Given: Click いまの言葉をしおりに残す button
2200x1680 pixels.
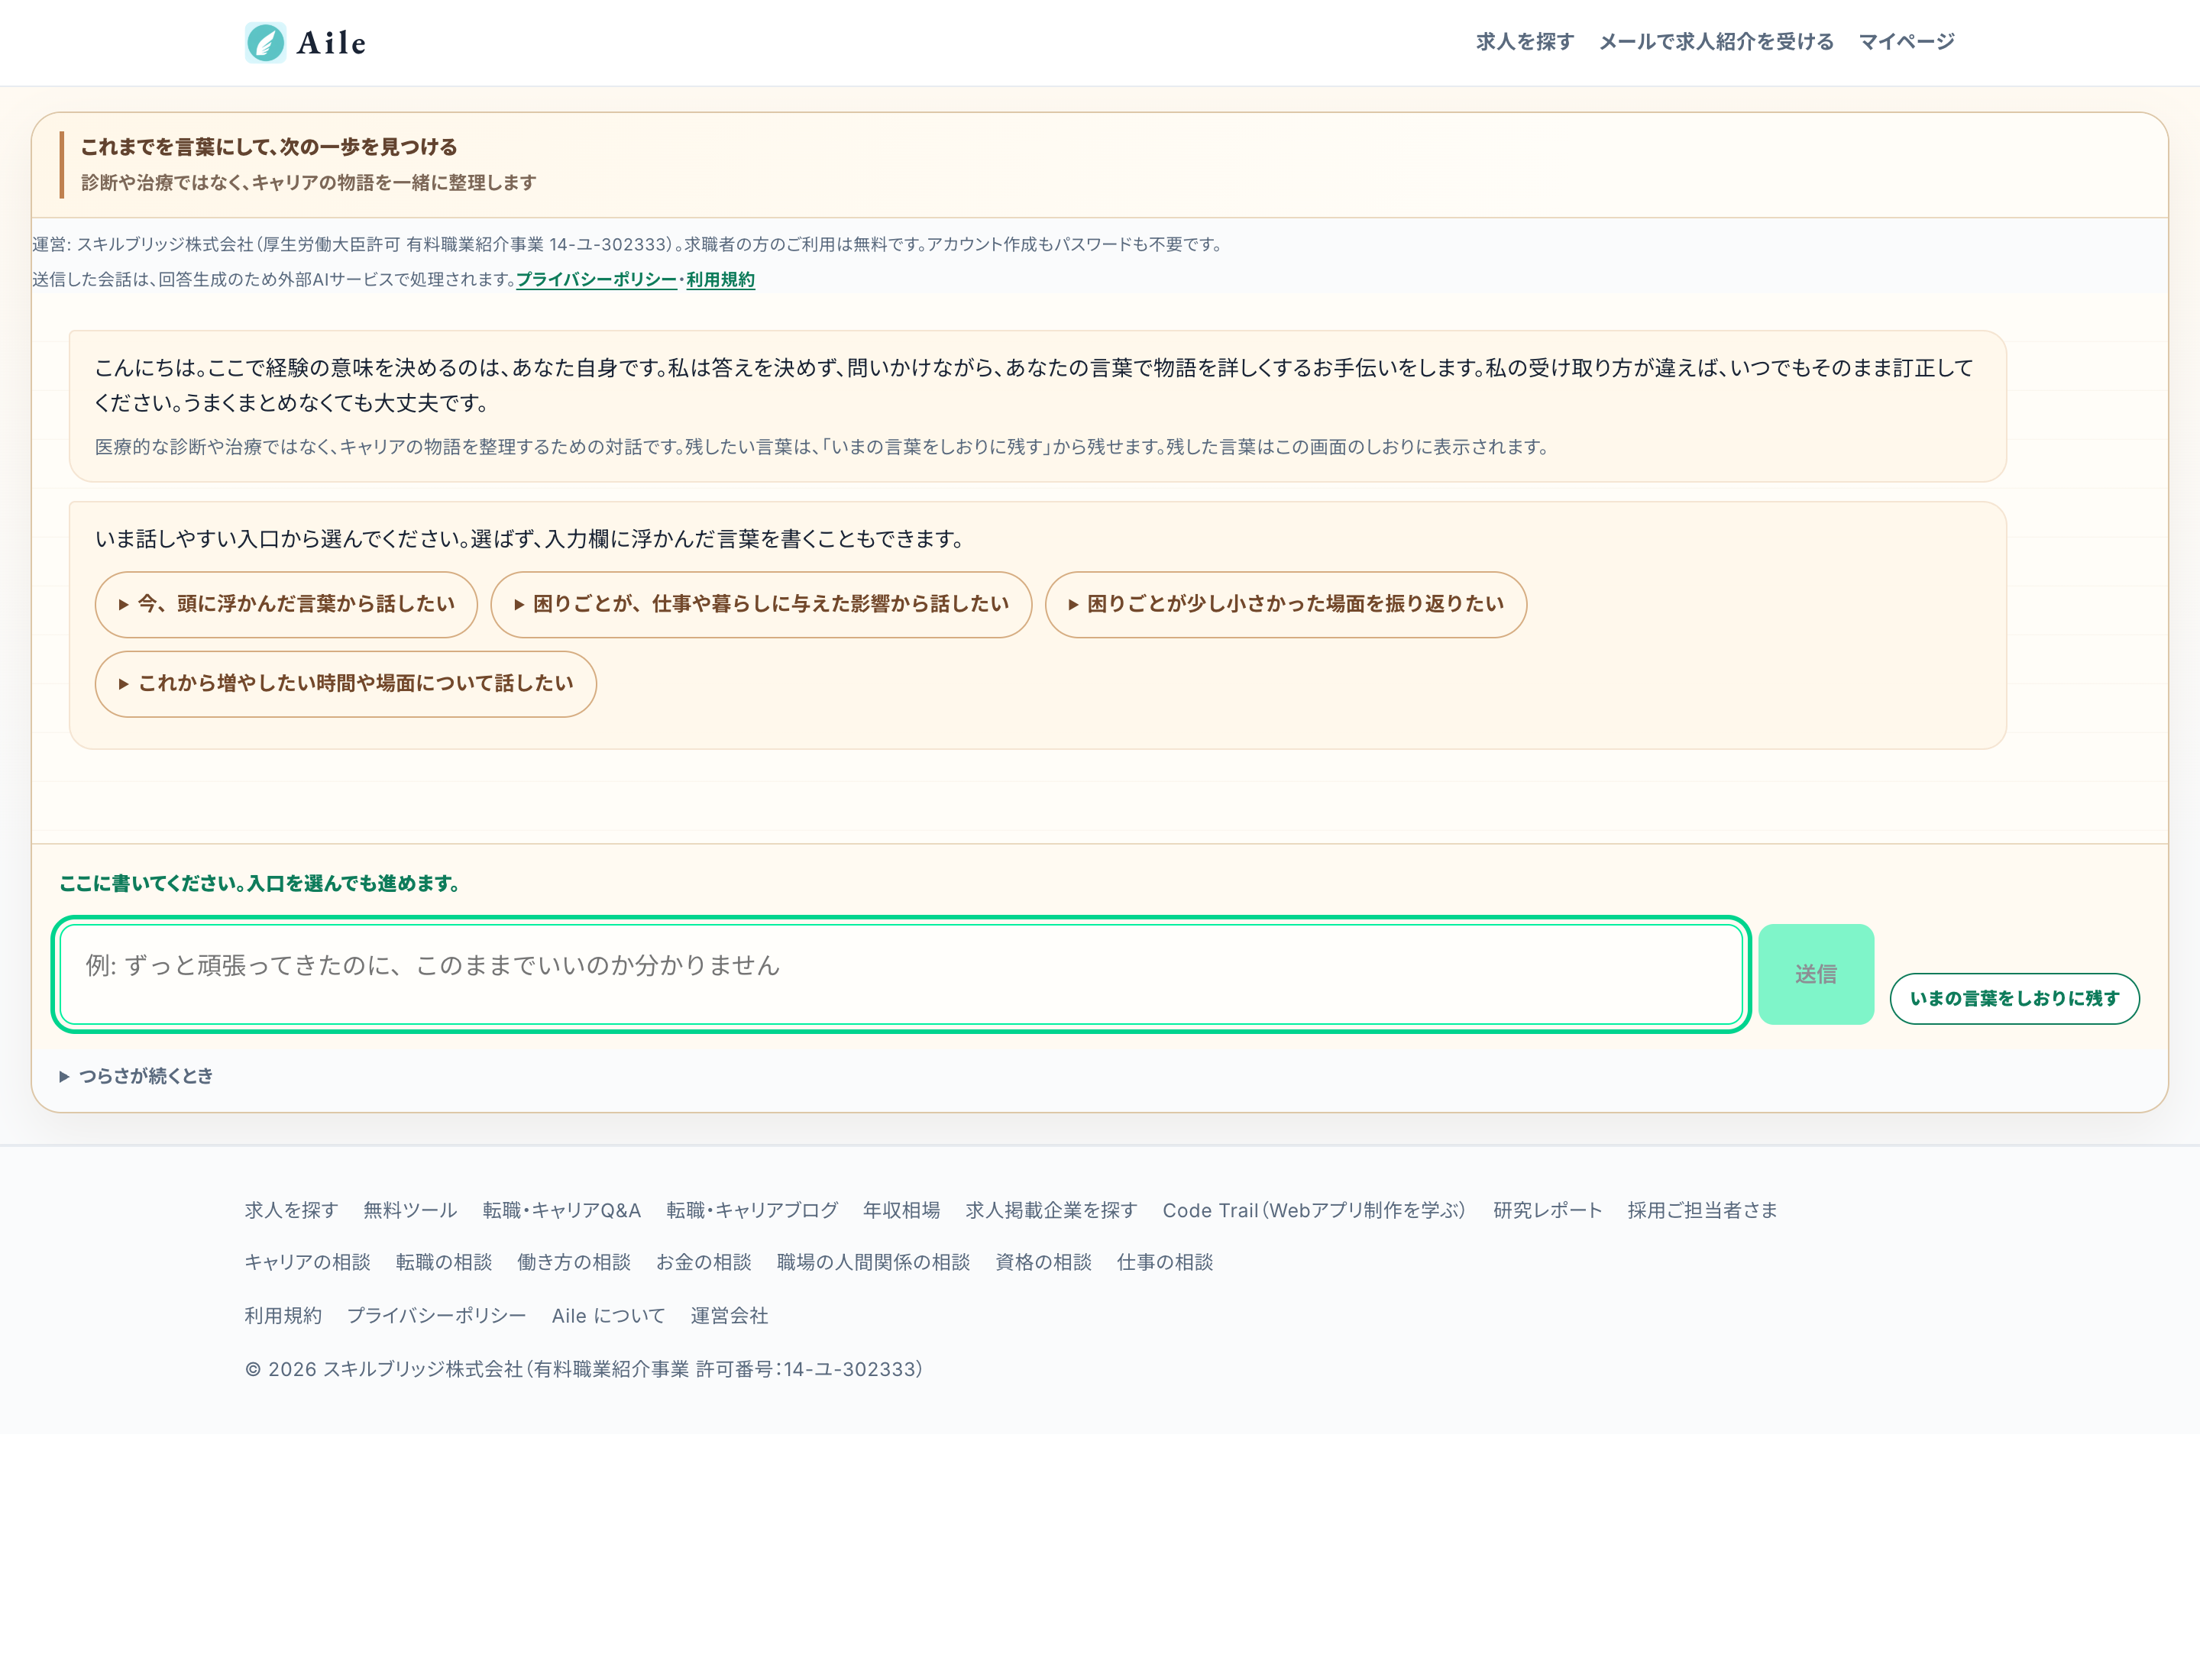Looking at the screenshot, I should tap(2014, 998).
